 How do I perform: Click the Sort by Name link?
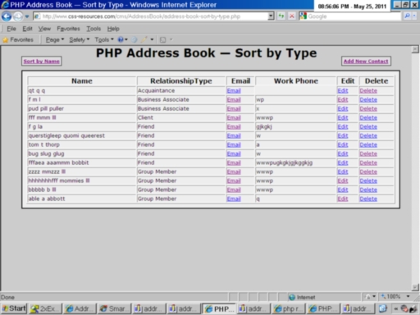[41, 62]
